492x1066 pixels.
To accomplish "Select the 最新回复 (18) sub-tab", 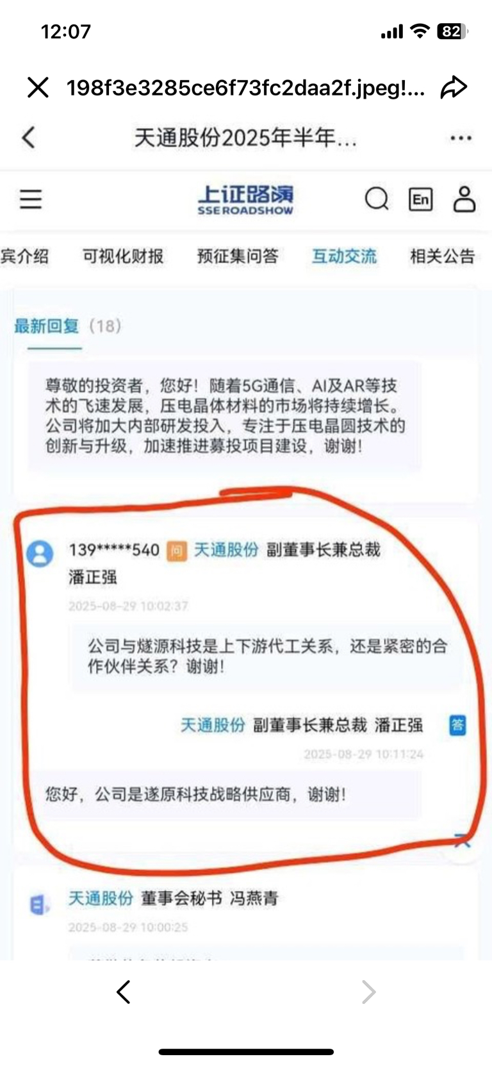I will tap(68, 326).
